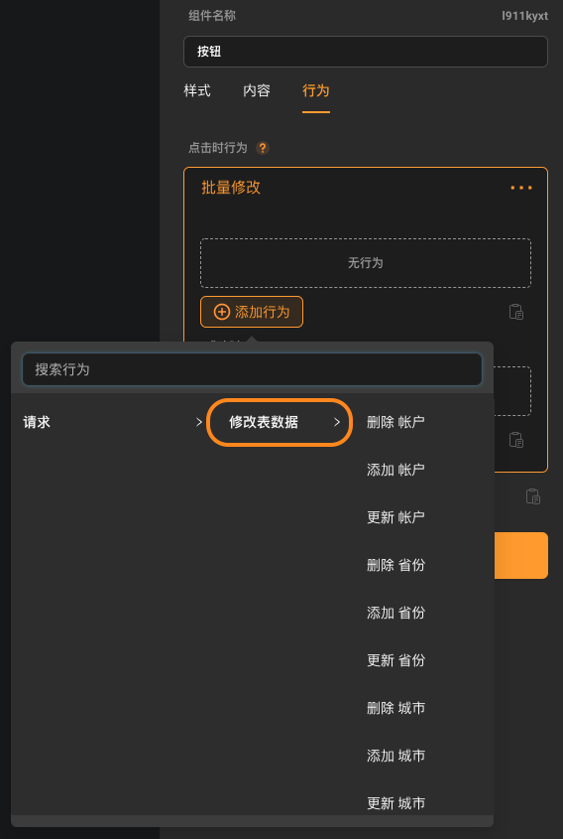Viewport: 563px width, 839px height.
Task: Select 更新 省份 menu entry
Action: pyautogui.click(x=395, y=660)
